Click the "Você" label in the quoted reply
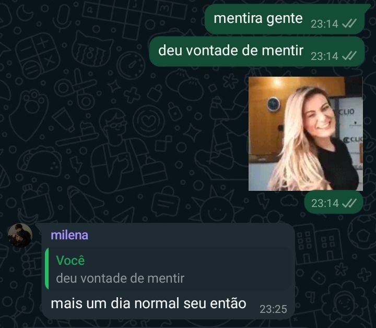 pos(70,260)
